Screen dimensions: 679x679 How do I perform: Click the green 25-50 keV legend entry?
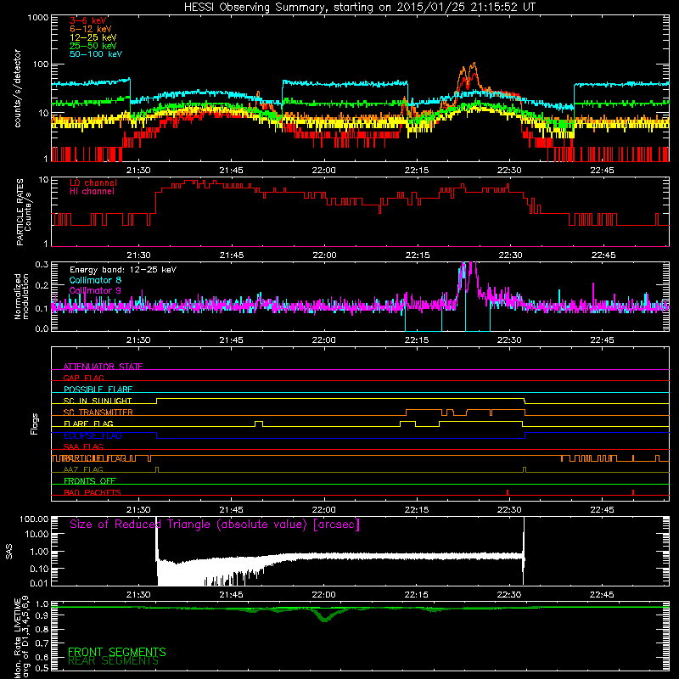pos(93,46)
